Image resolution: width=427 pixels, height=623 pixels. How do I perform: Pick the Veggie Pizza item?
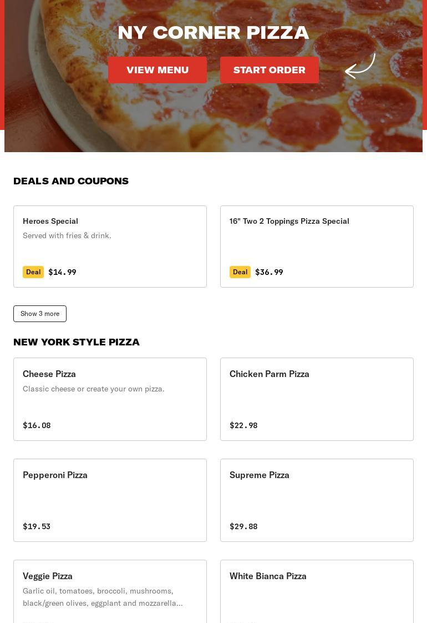point(110,591)
